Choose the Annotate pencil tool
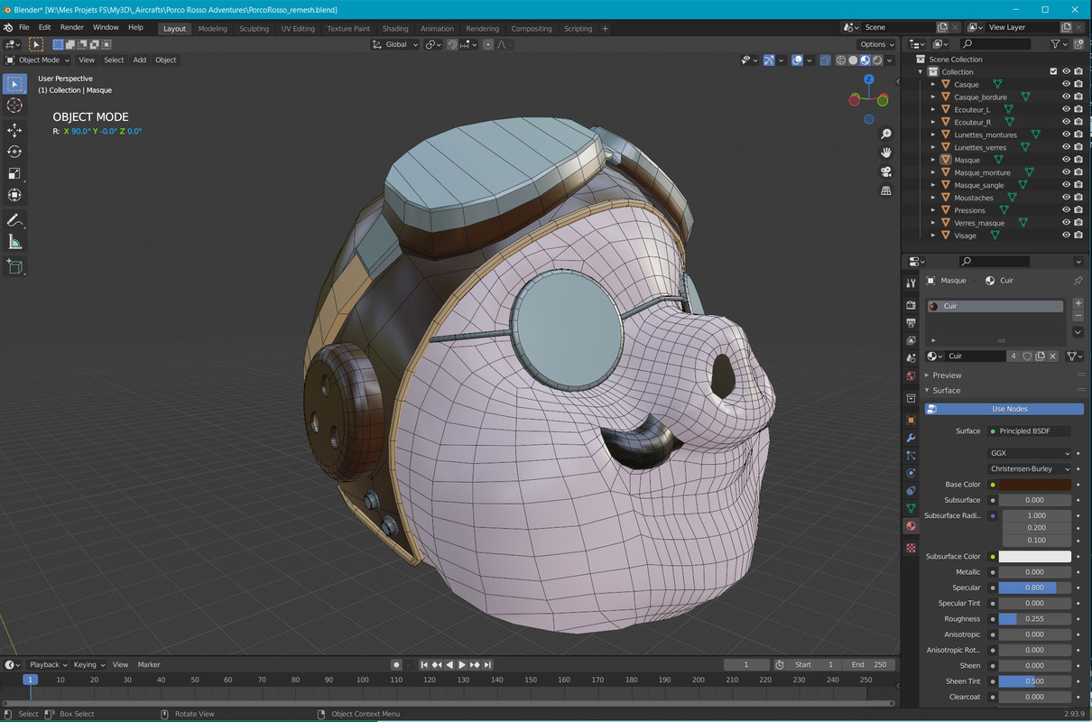1092x722 pixels. coord(14,220)
